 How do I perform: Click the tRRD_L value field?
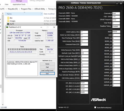tap(85, 59)
